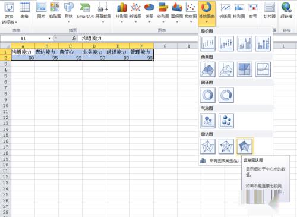This screenshot has width=297, height=217.
Task: Insert a Slicer
Action: pos(270,11)
